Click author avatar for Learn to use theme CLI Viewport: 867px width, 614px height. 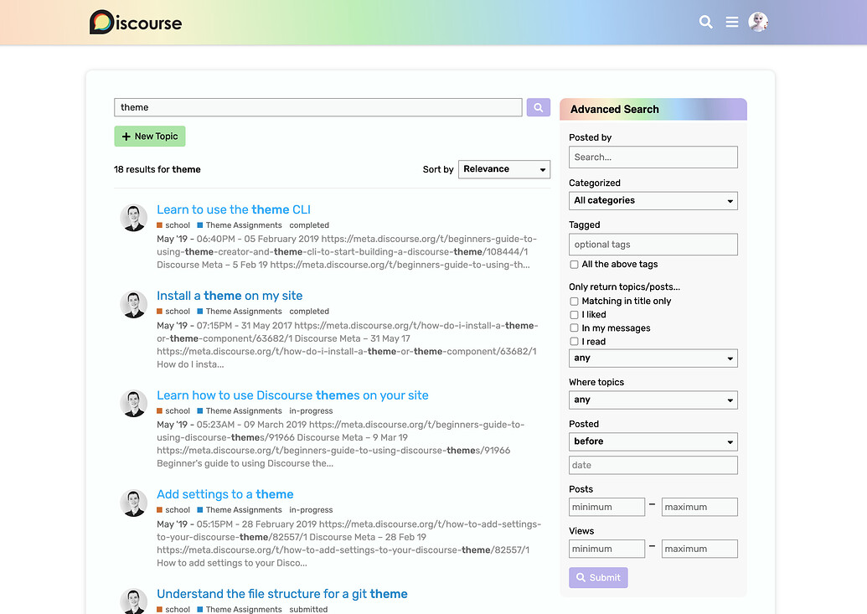click(133, 218)
